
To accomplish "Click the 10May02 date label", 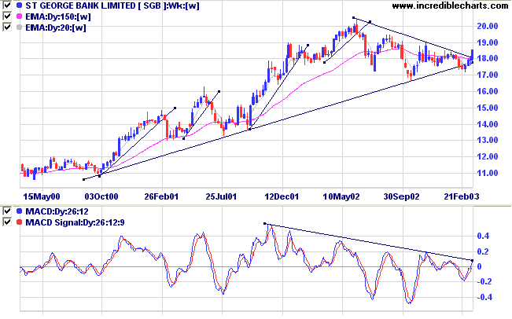I will coord(341,196).
